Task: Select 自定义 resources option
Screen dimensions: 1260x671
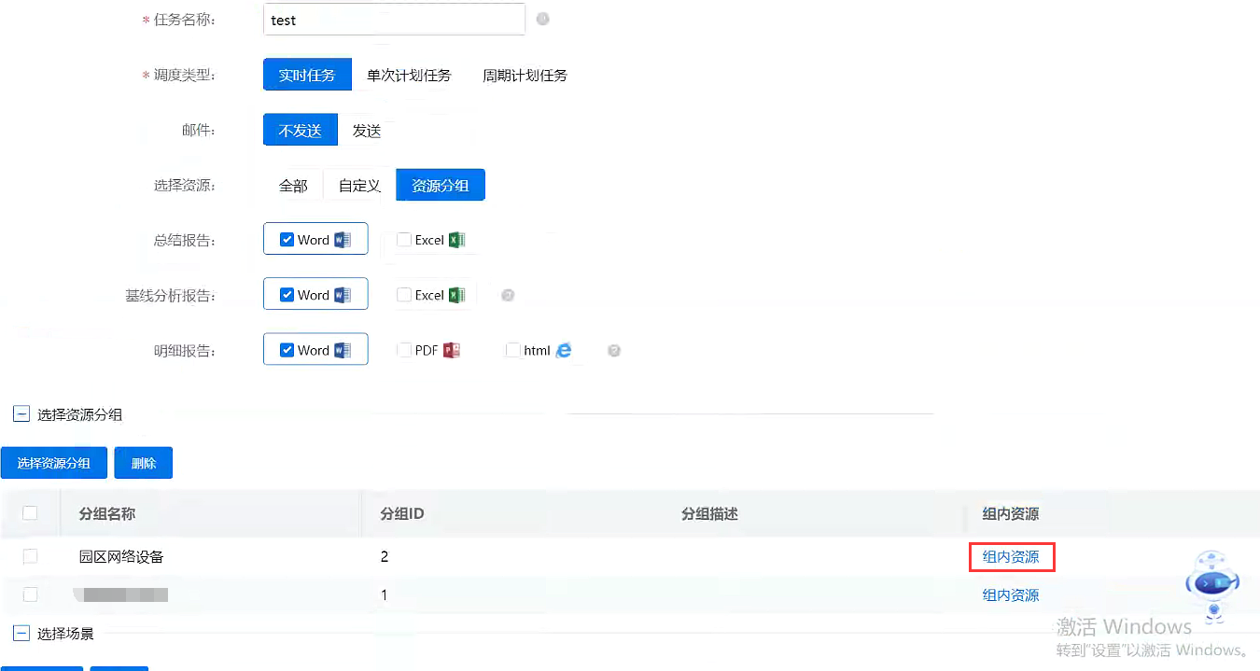Action: click(x=359, y=185)
